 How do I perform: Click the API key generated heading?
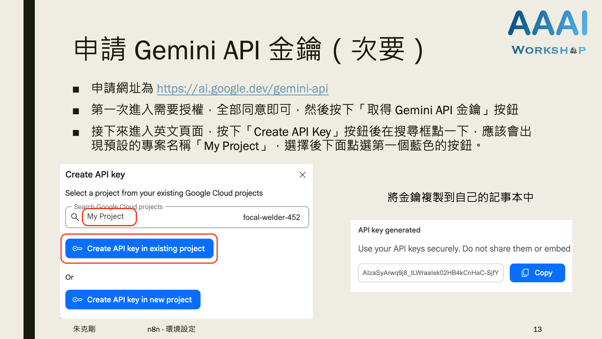tap(389, 230)
